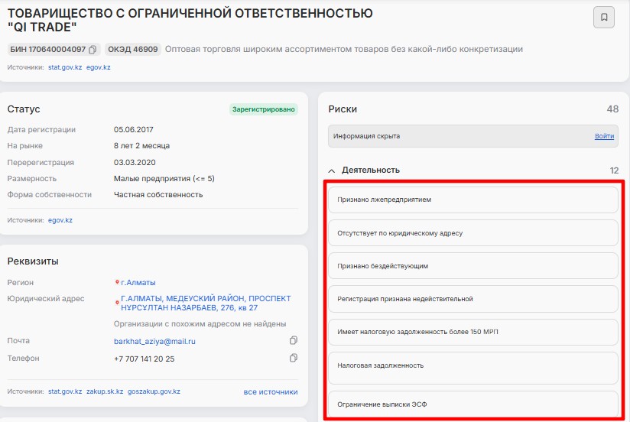Open email link barkhat_aziya@mail.ru

pos(154,341)
